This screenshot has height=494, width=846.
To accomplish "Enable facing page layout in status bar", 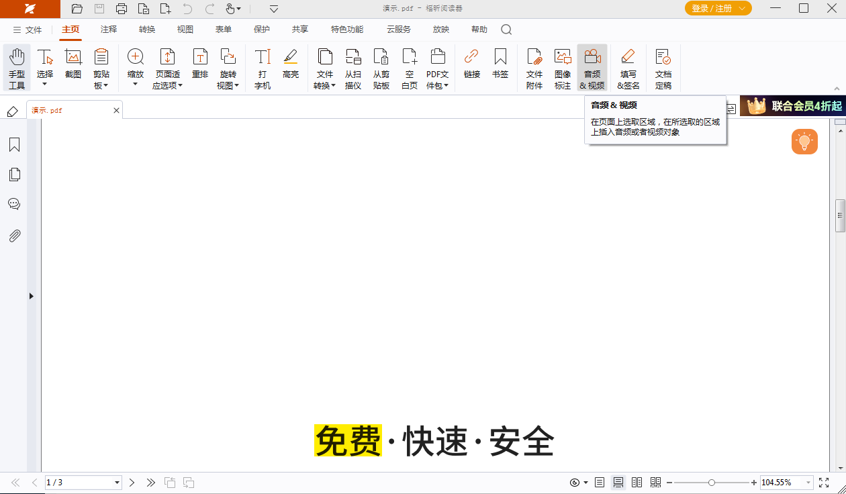I will 637,482.
